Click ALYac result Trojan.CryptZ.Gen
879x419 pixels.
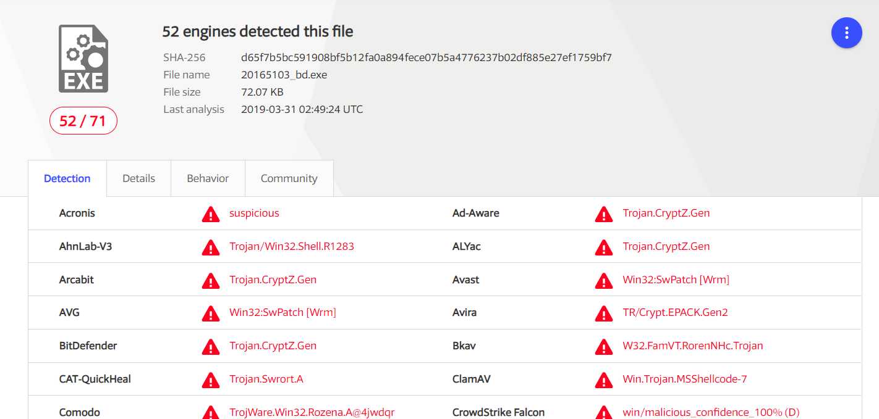pos(666,246)
